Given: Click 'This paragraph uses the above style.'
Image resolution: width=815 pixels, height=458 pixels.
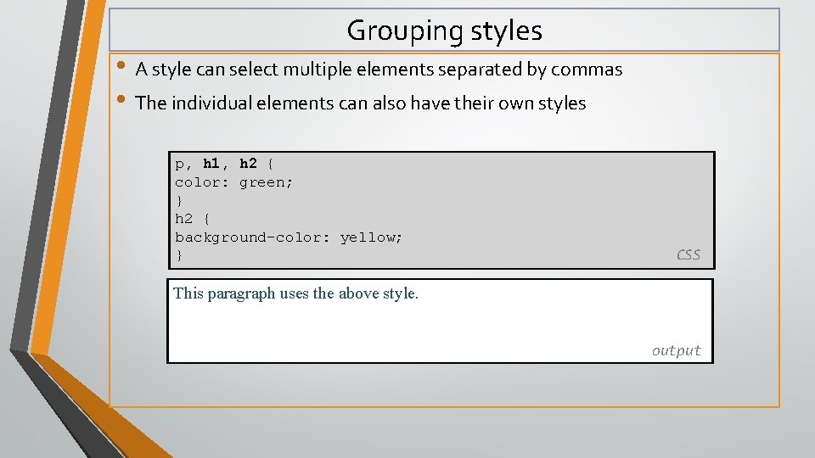Looking at the screenshot, I should (x=295, y=293).
